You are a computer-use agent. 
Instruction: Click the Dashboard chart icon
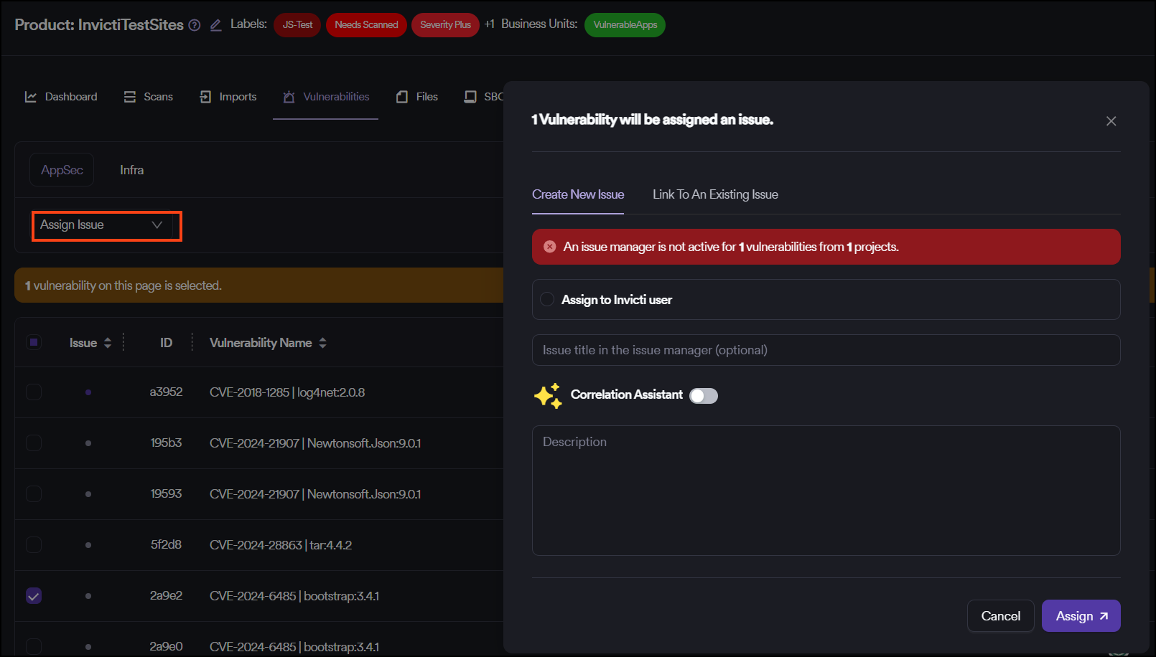click(x=31, y=97)
